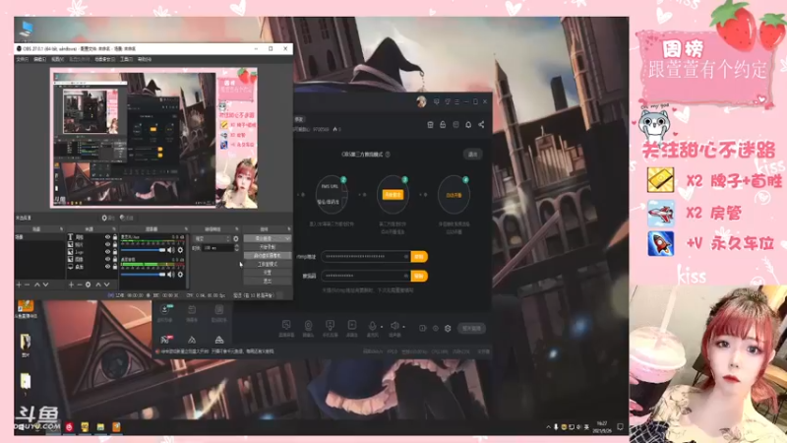
Task: Open Mic/Aux channel settings gear
Action: (x=180, y=250)
